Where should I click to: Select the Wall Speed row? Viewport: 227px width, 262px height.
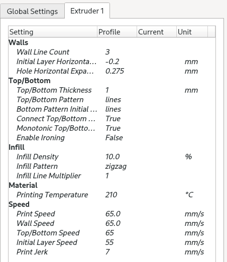pyautogui.click(x=112, y=223)
